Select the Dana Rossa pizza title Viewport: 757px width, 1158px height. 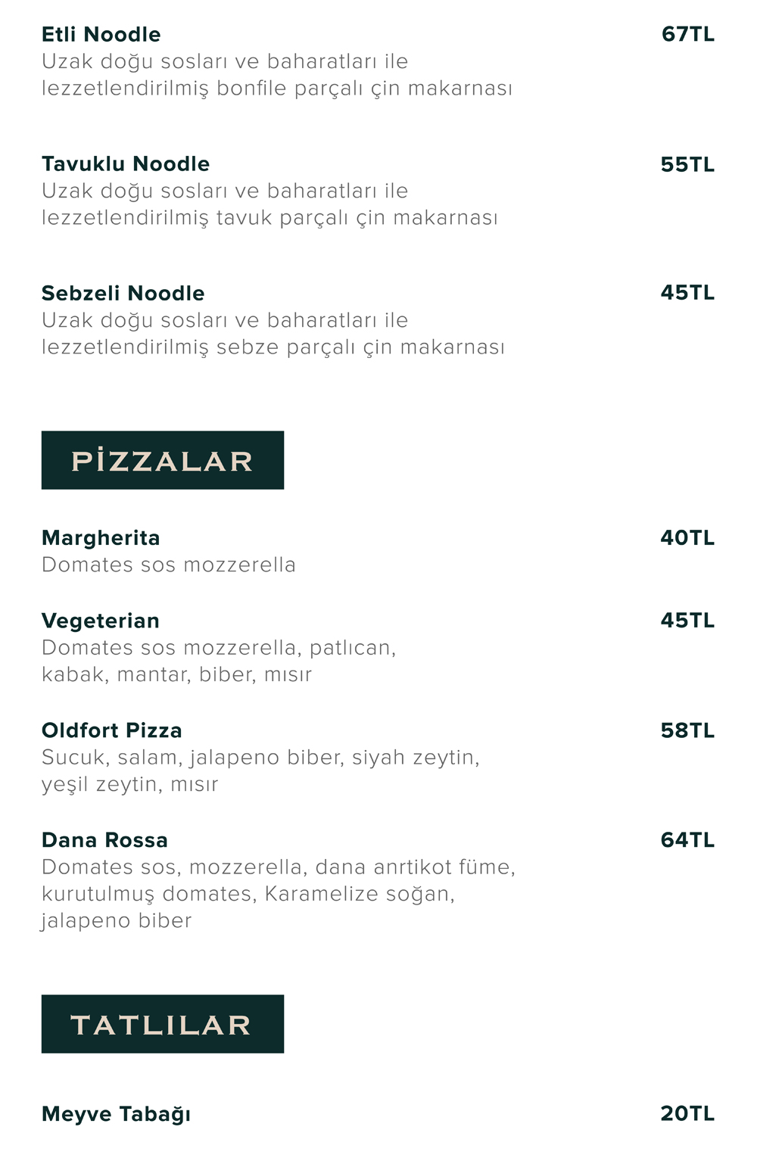point(104,841)
